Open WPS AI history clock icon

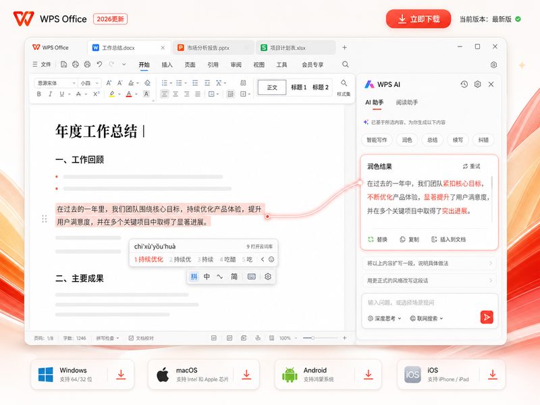pyautogui.click(x=464, y=84)
